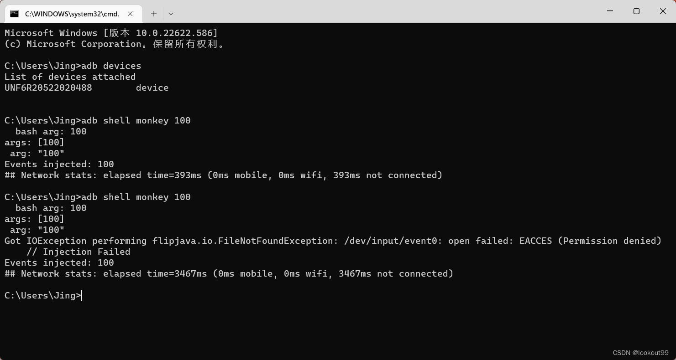Viewport: 676px width, 360px height.
Task: Click the command prompt icon beside the tab title
Action: point(14,14)
